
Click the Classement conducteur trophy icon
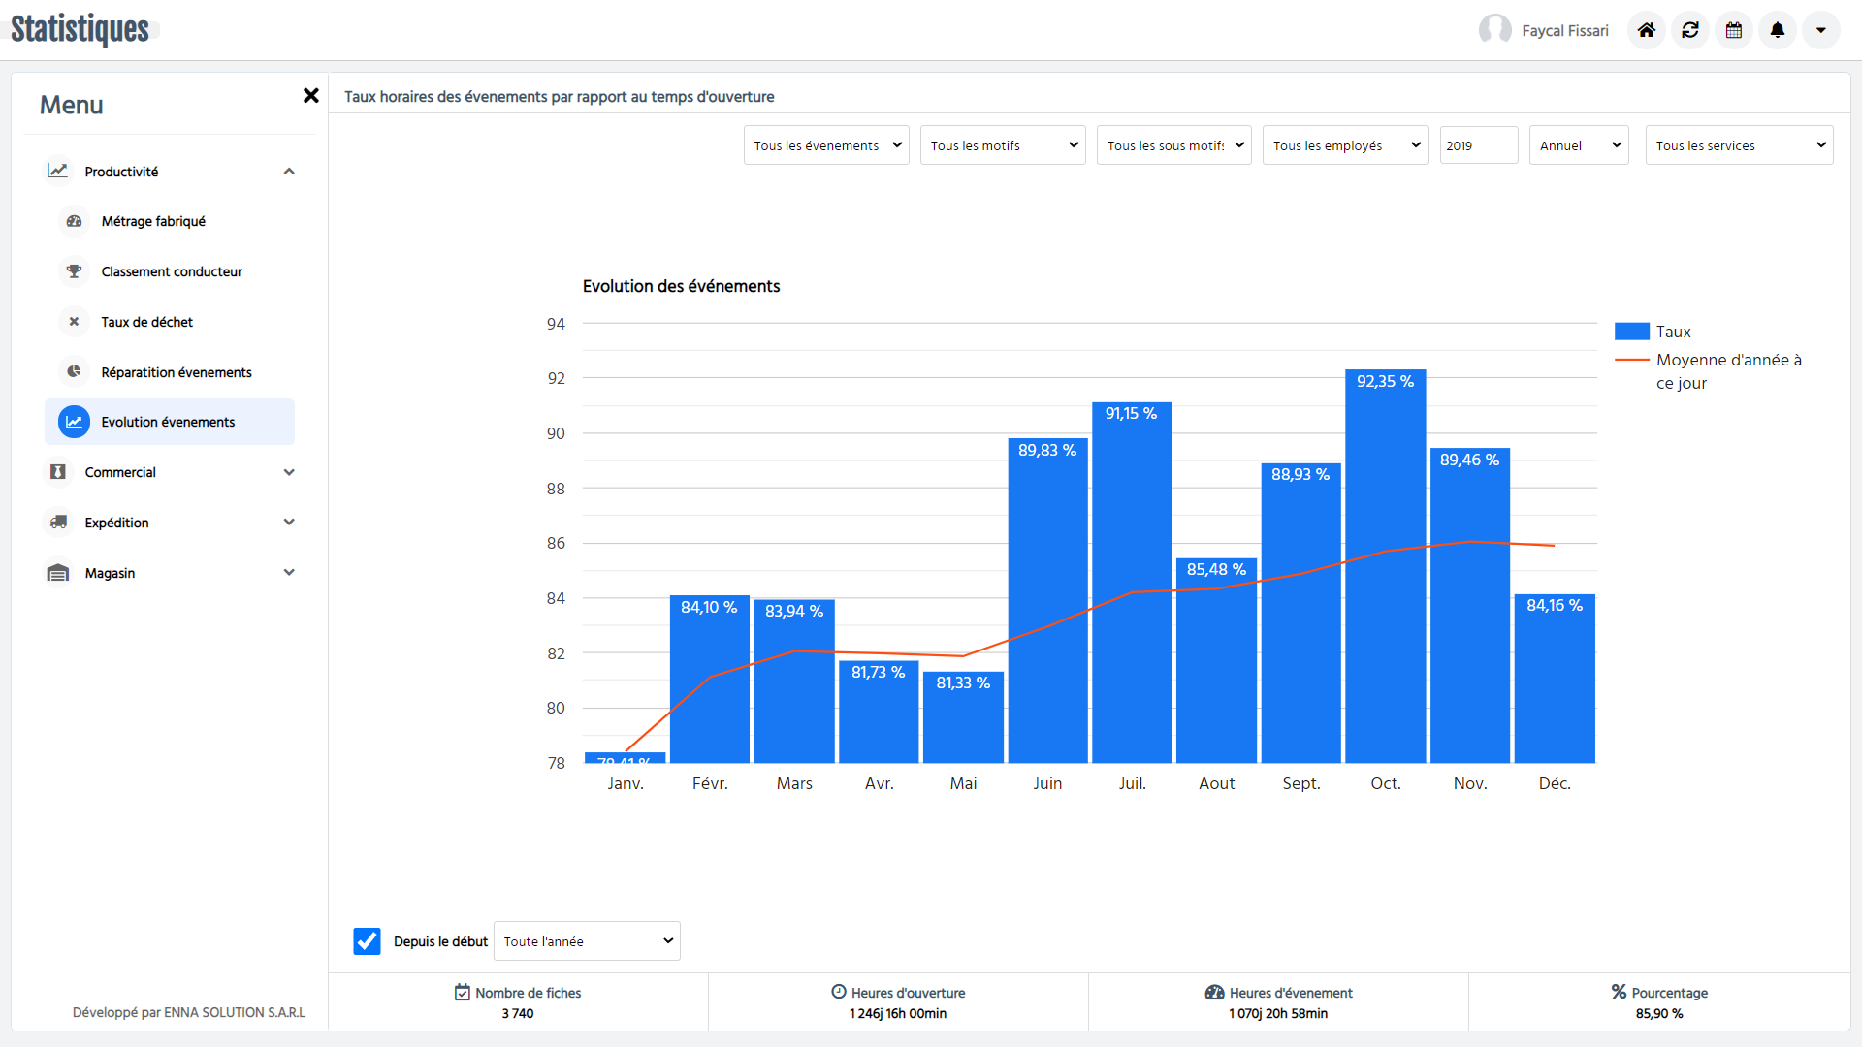[x=74, y=271]
